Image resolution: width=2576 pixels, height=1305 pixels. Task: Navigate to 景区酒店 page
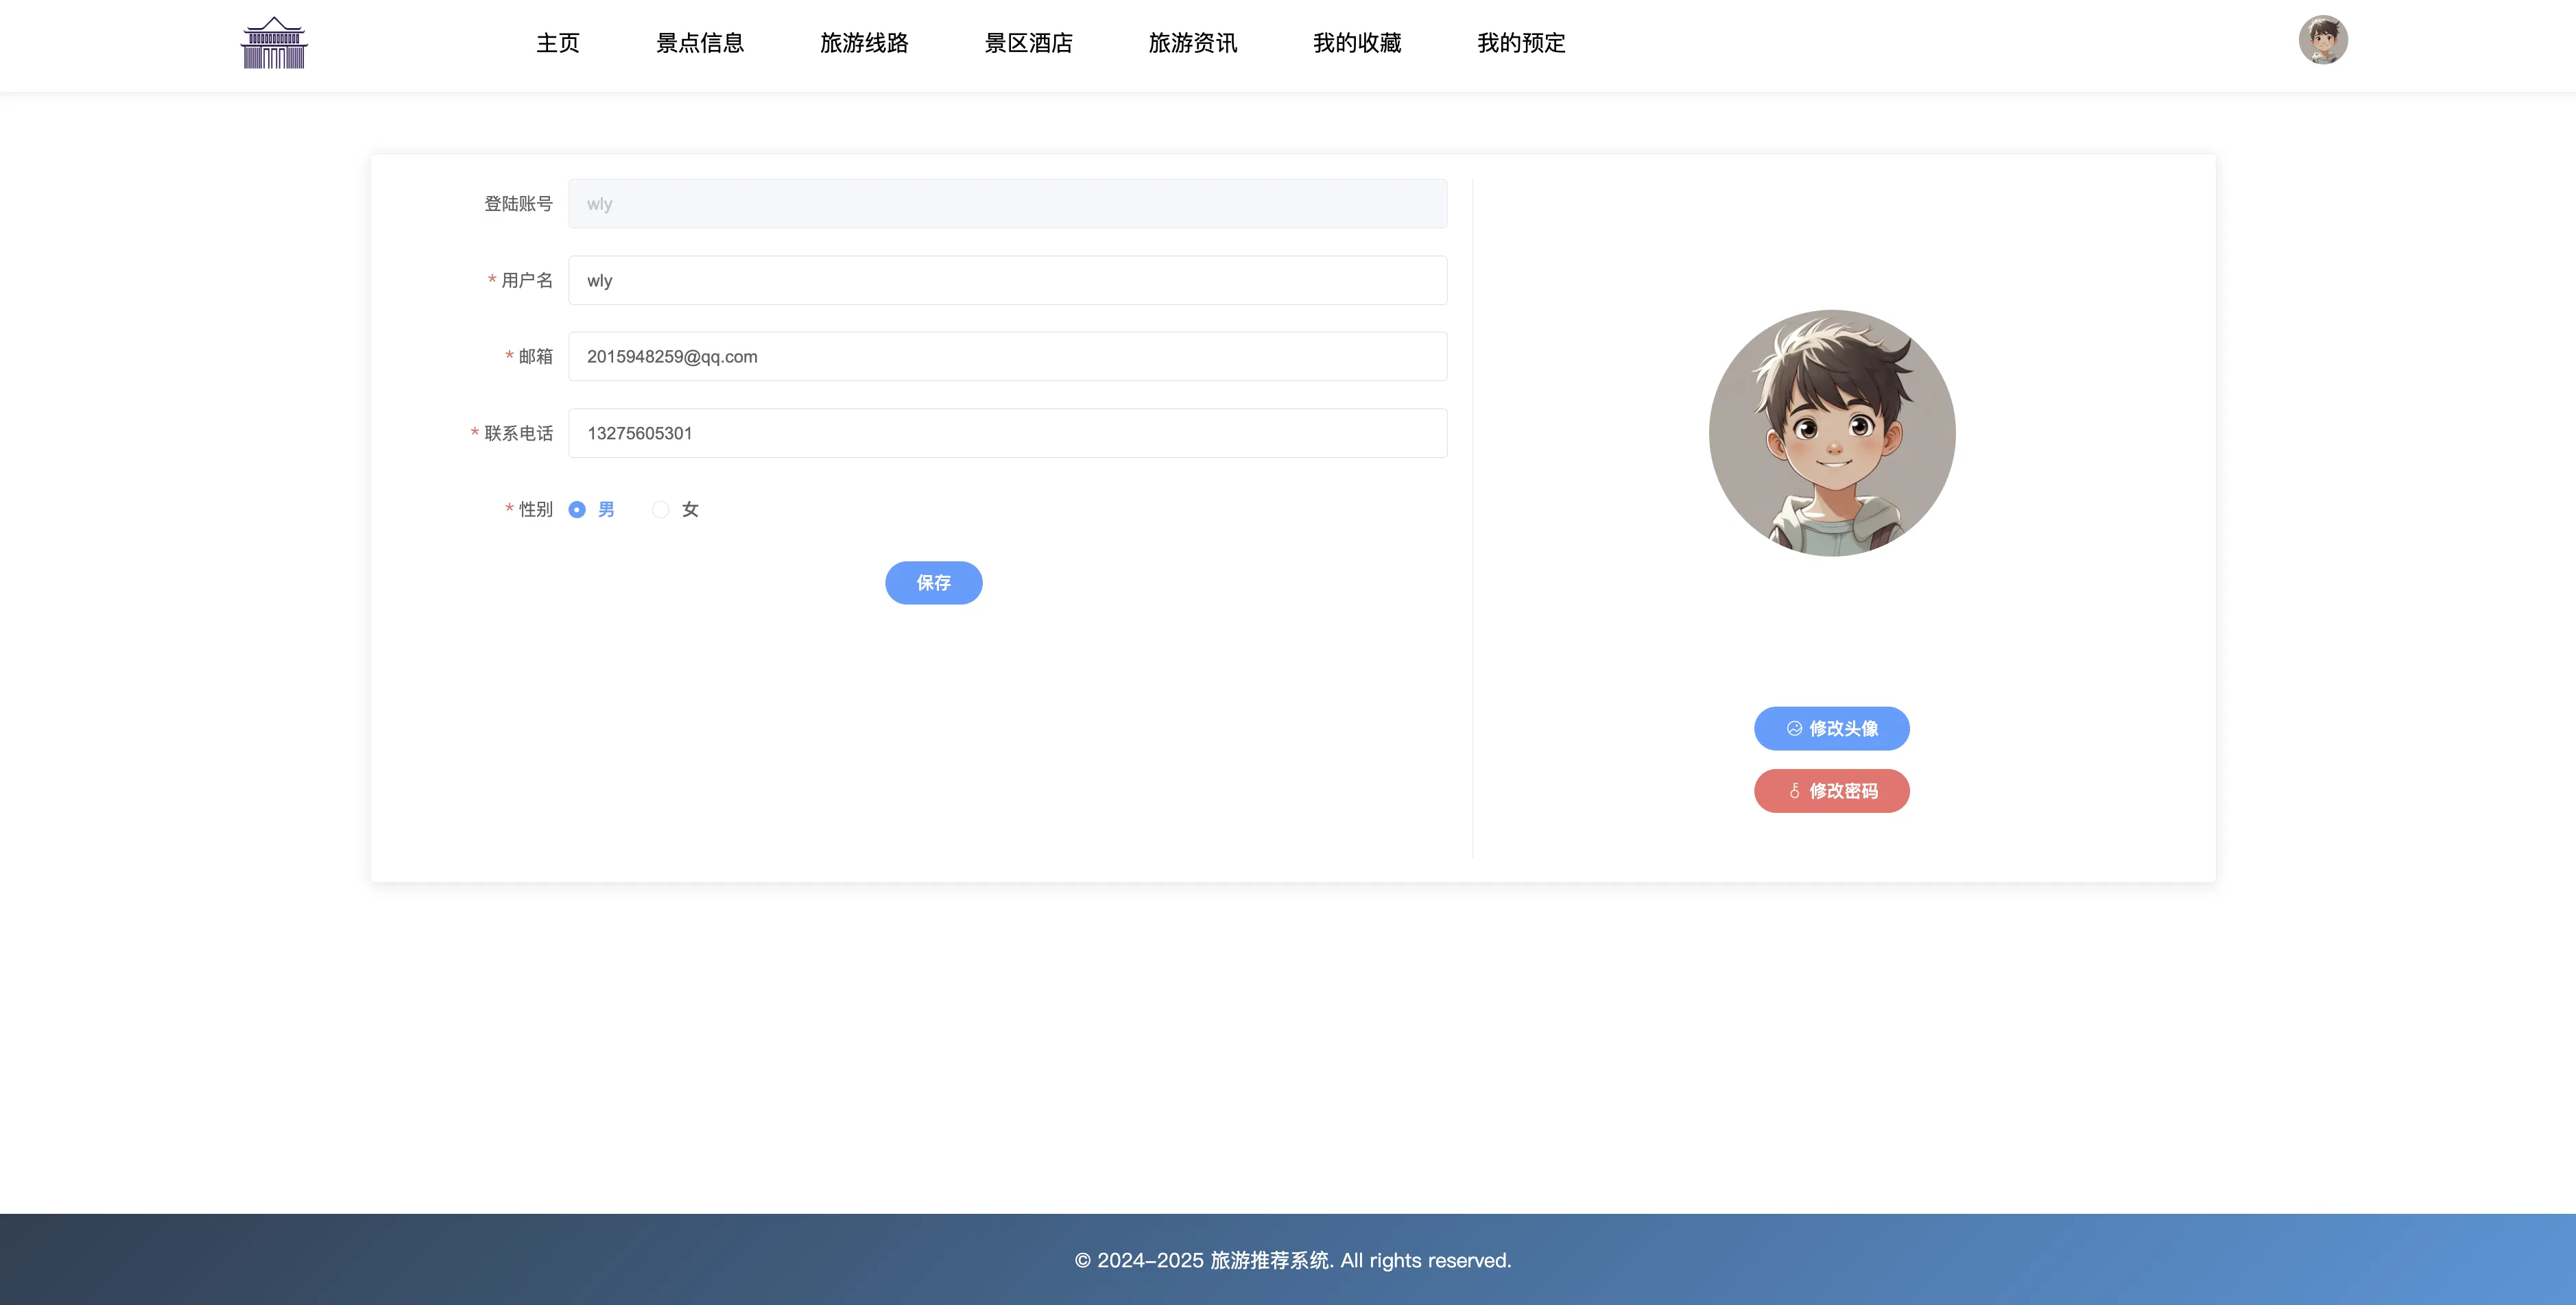pos(1028,43)
